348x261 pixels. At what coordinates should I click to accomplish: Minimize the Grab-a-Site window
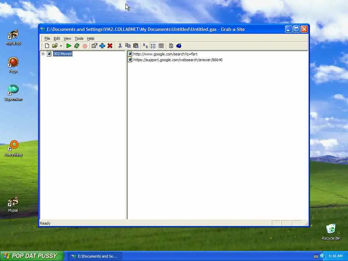[288, 29]
